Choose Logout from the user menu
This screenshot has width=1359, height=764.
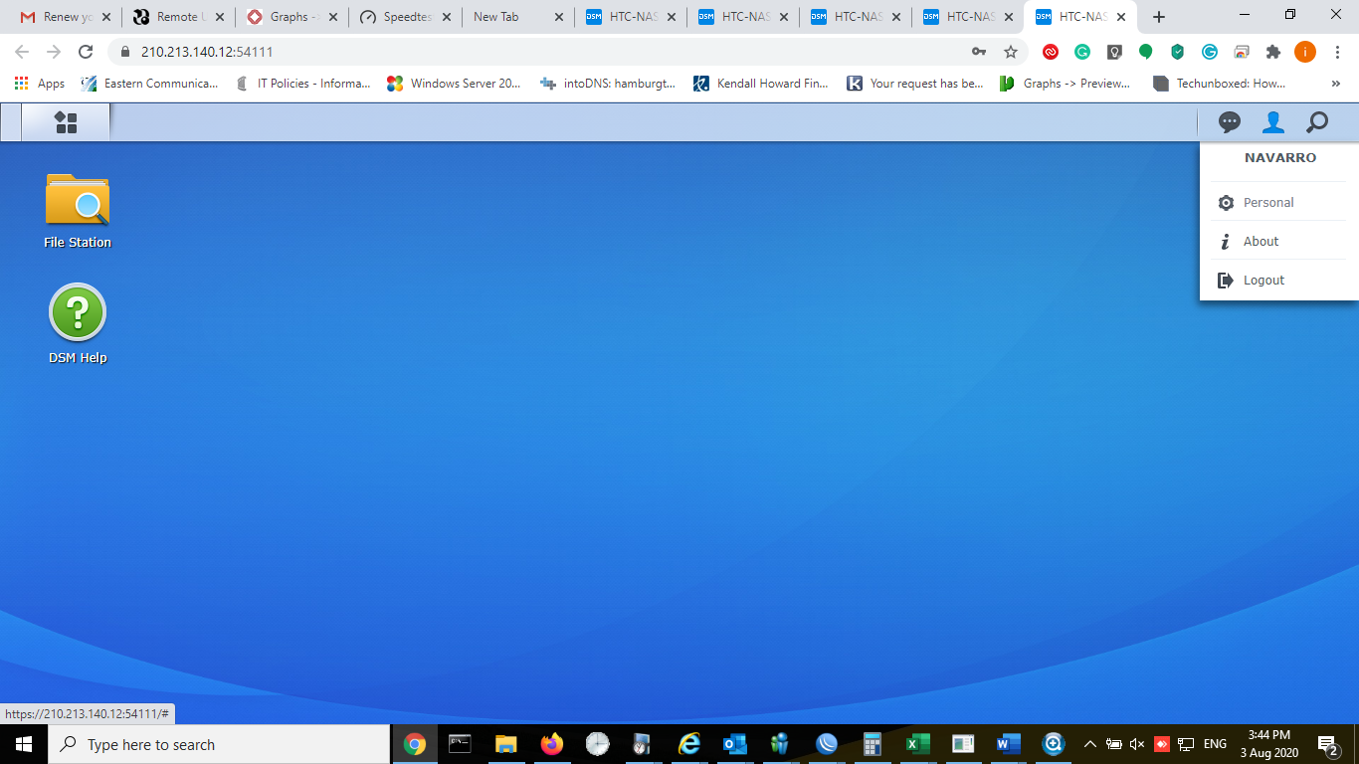1279,280
